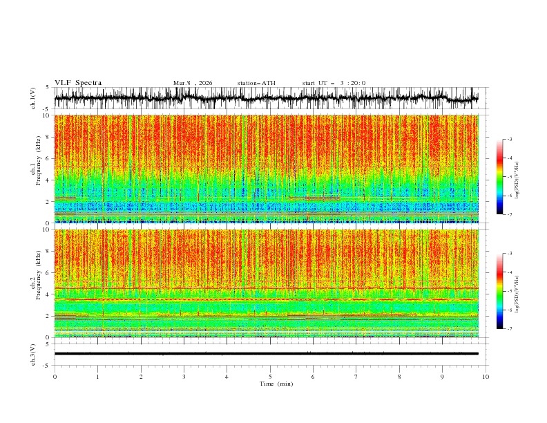Viewport: 547px width, 423px height.
Task: Select the date text "Mar.8 , 2026"
Action: (x=193, y=83)
